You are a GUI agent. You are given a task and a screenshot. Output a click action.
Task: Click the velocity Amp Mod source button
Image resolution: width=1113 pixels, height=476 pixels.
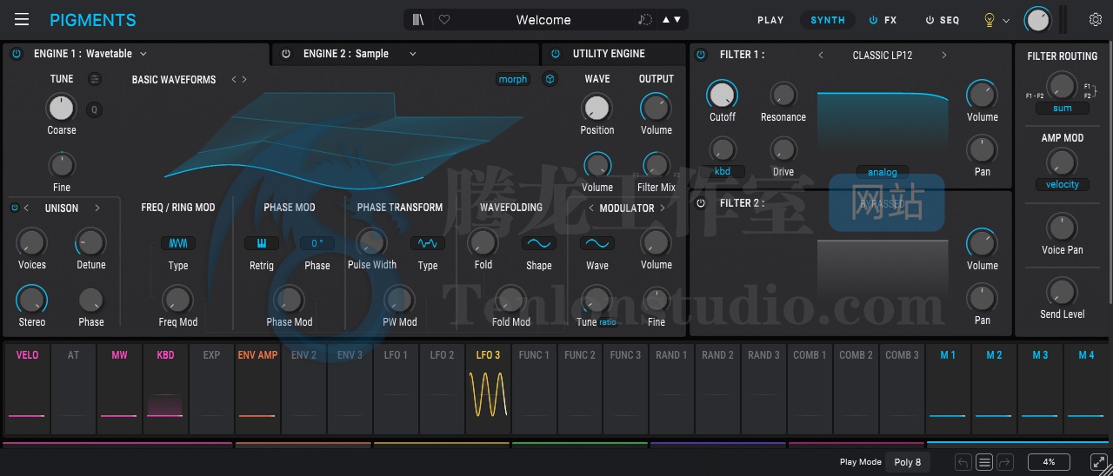1062,184
